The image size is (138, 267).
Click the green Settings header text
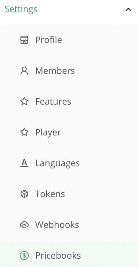click(x=21, y=9)
